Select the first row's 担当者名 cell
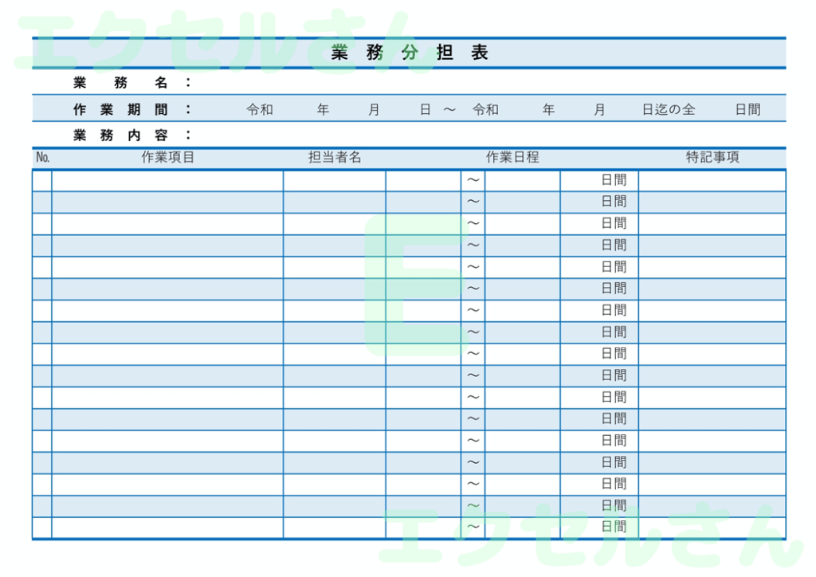The image size is (816, 577). point(333,179)
